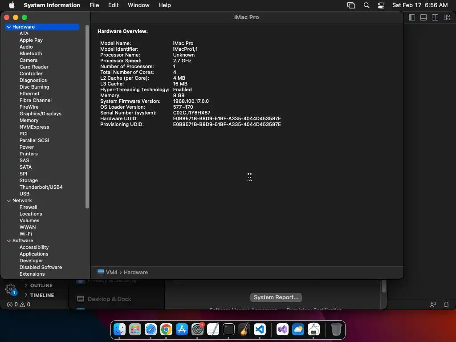Open purple Visual Studio dock icon
Image resolution: width=456 pixels, height=342 pixels.
[x=282, y=330]
